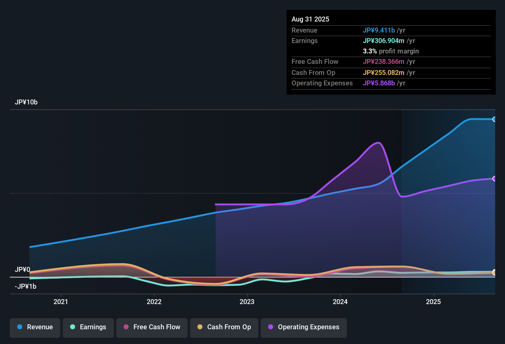The width and height of the screenshot is (505, 344).
Task: Click the Revenue row label in tooltip
Action: pos(304,30)
